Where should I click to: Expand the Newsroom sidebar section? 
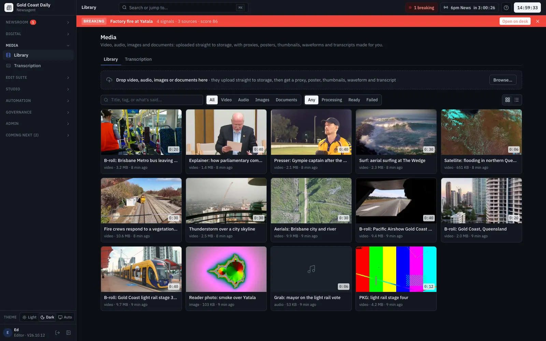tap(38, 22)
